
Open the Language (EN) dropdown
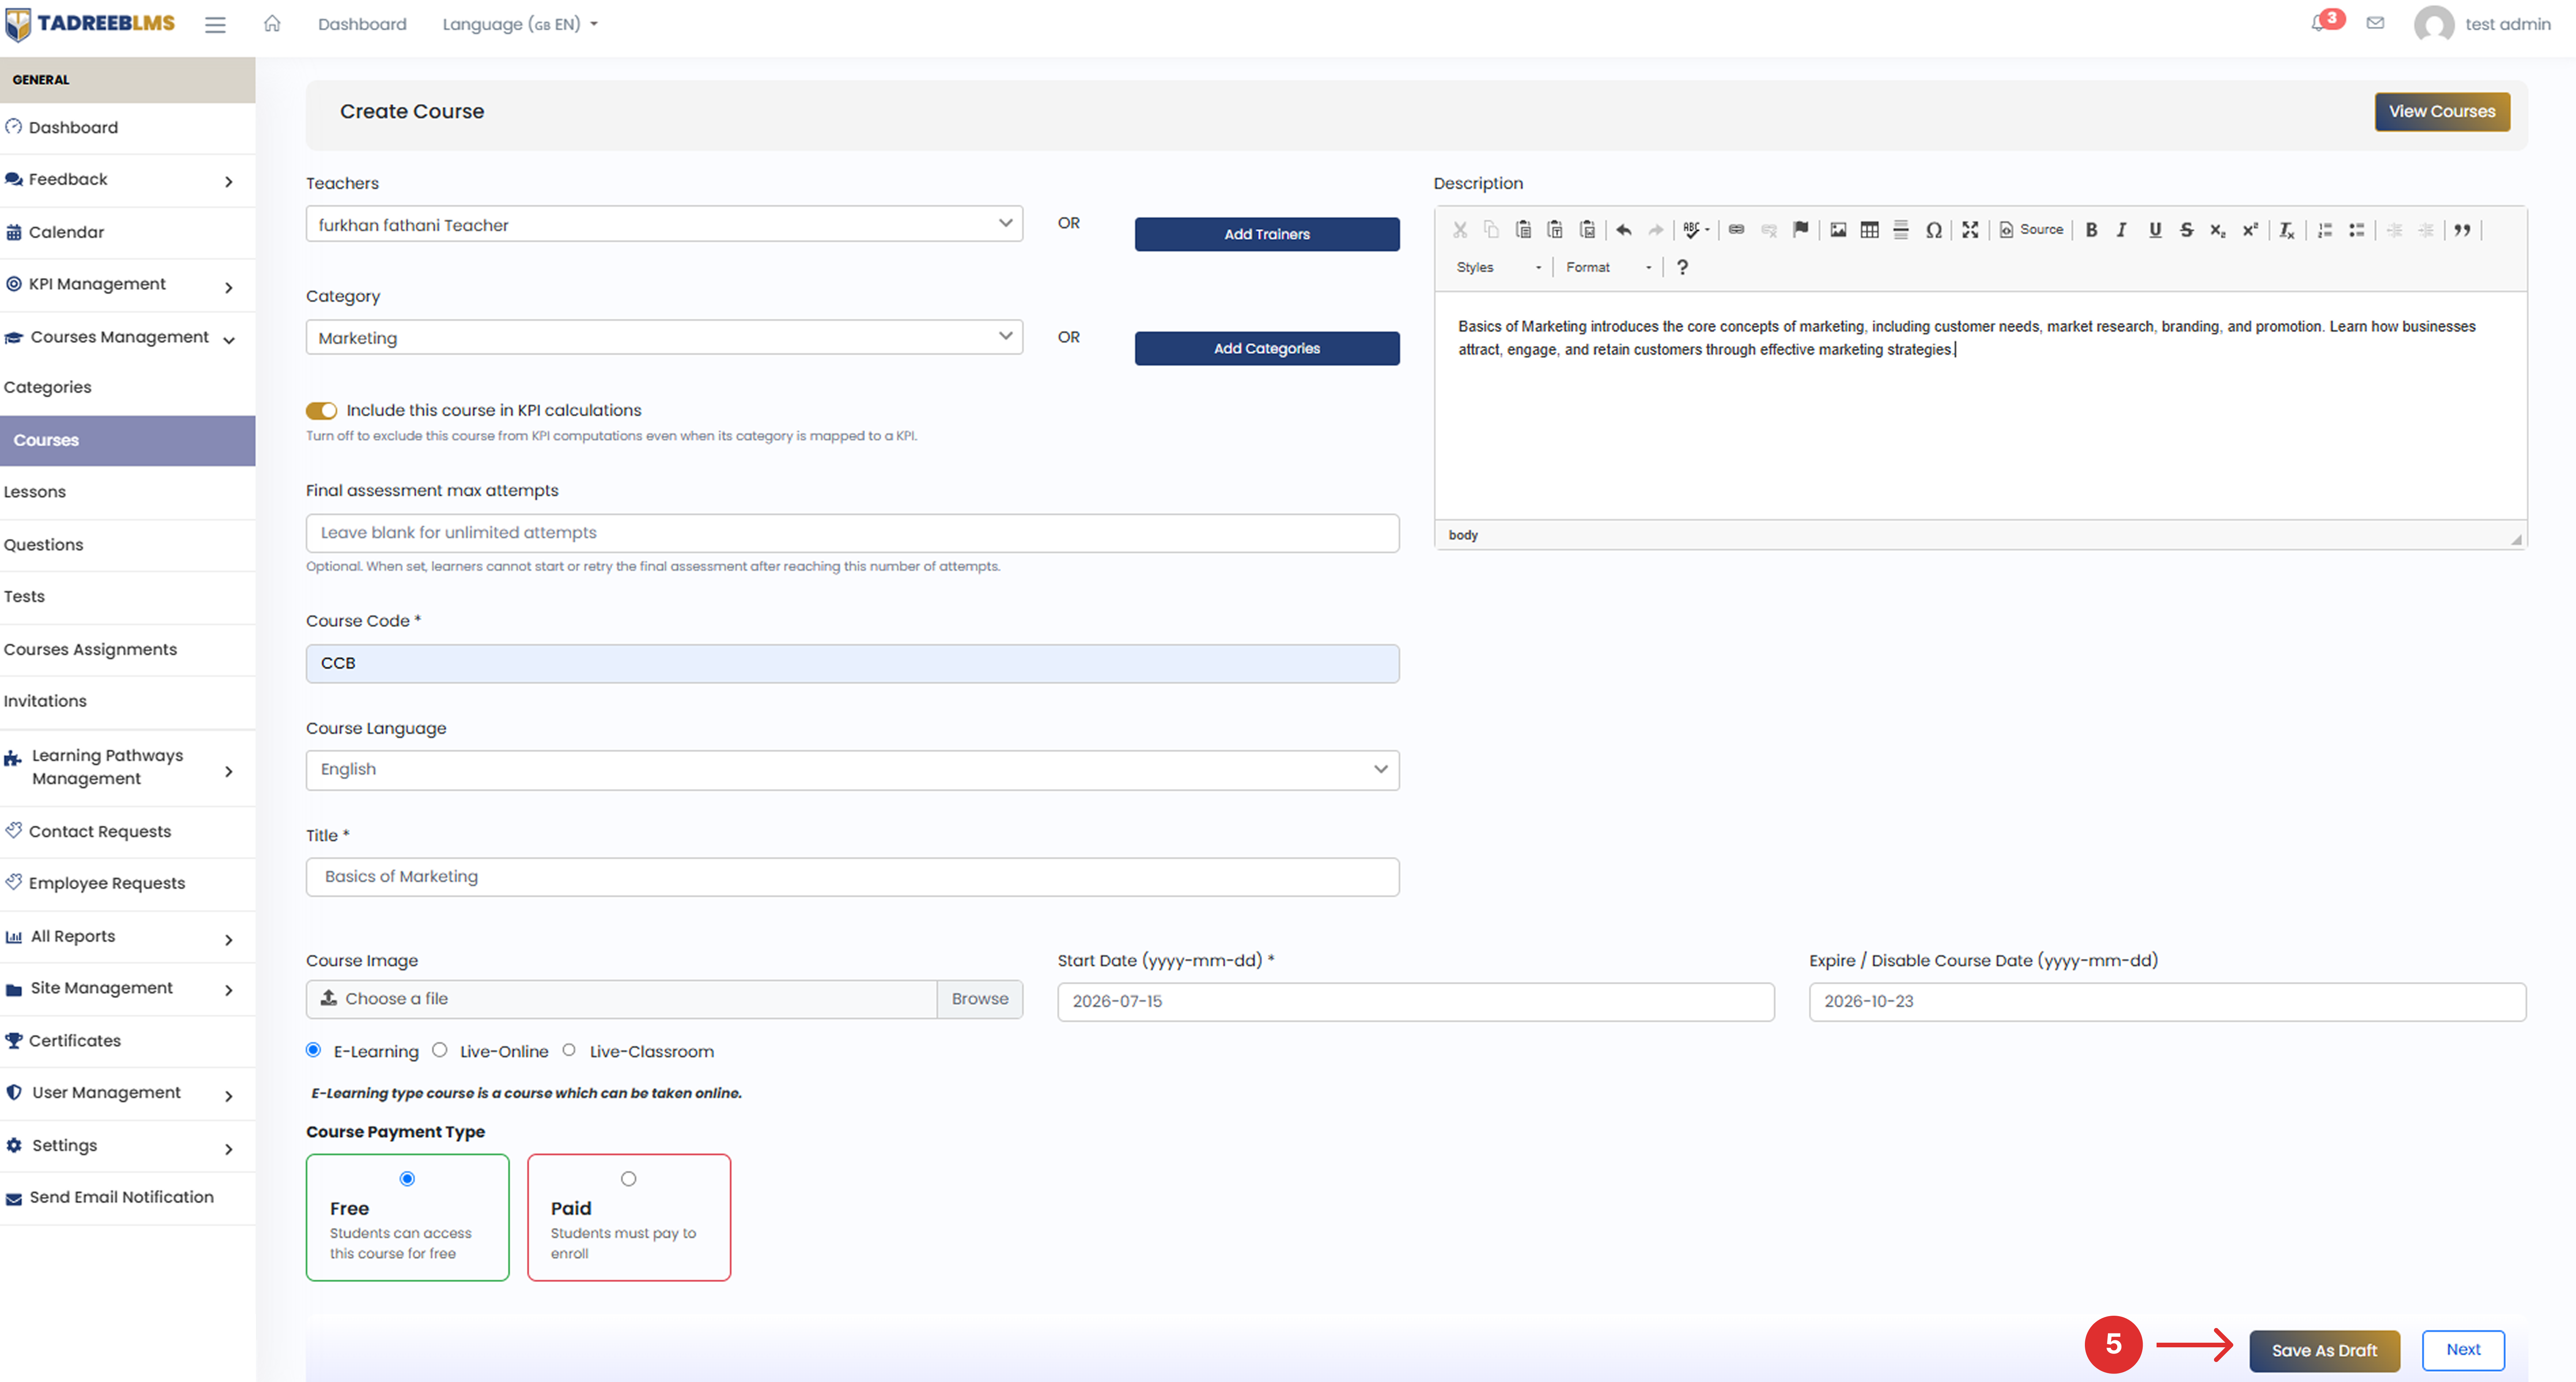(x=520, y=24)
